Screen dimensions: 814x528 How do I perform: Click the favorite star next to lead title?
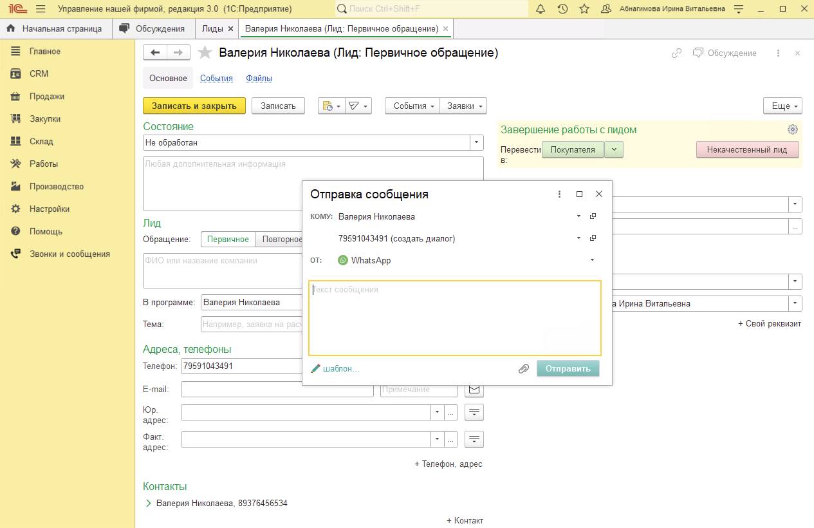[205, 53]
